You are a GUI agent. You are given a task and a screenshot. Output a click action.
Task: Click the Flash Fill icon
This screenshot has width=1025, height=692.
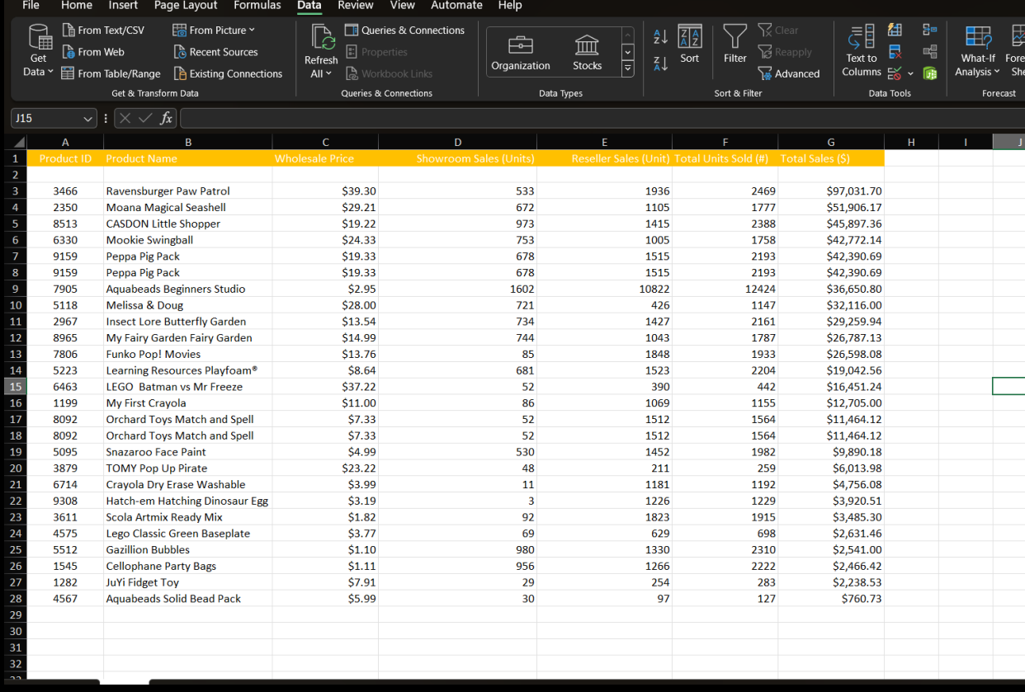click(895, 31)
